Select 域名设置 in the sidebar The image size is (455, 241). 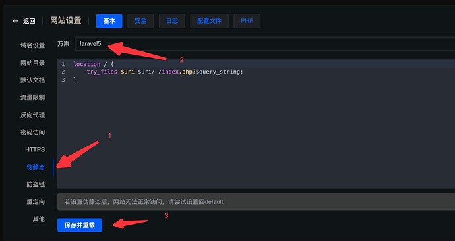(32, 45)
